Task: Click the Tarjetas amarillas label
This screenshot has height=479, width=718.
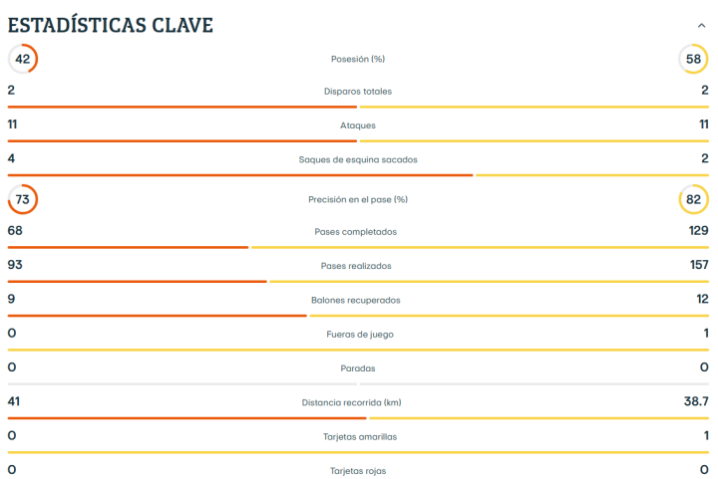Action: click(358, 436)
